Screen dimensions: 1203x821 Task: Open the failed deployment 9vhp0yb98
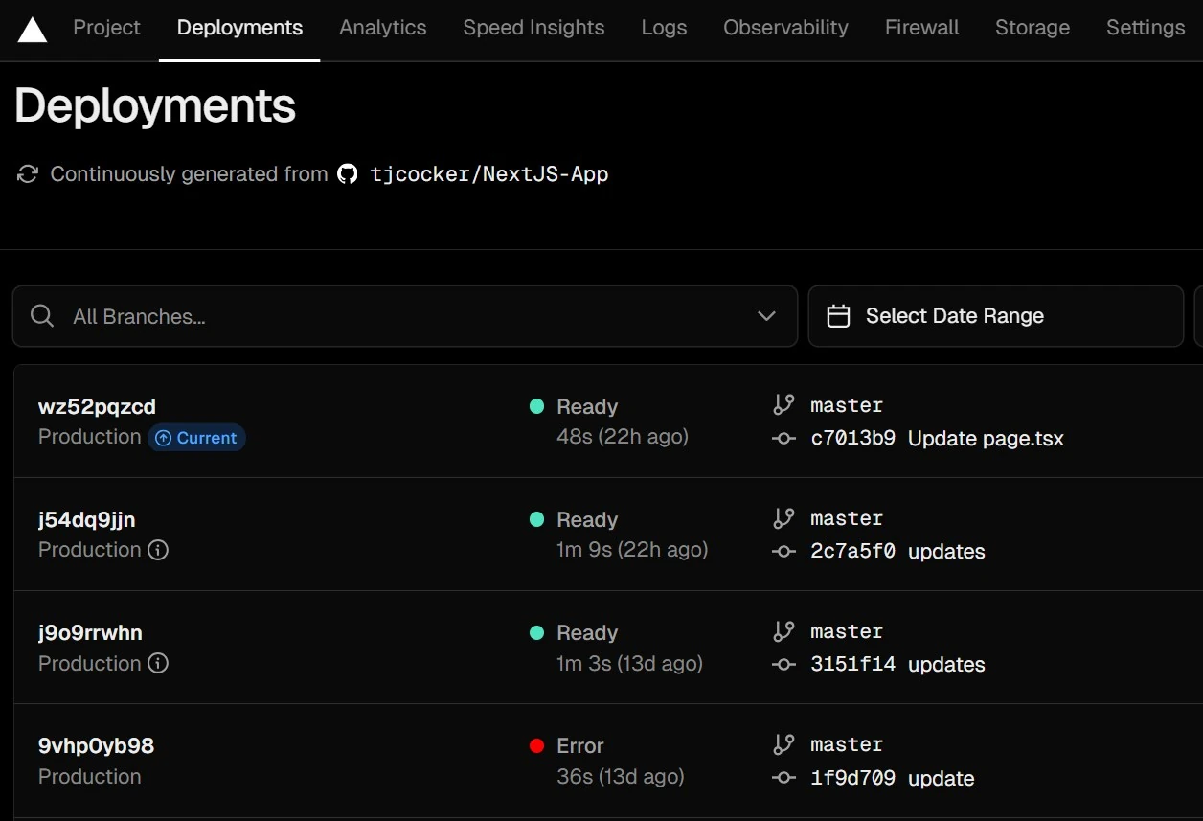click(x=96, y=745)
